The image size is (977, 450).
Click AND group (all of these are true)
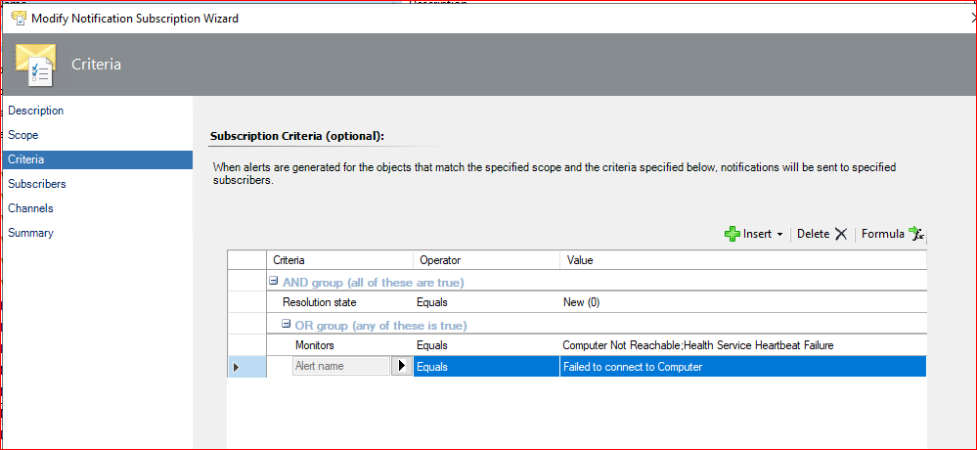point(374,283)
